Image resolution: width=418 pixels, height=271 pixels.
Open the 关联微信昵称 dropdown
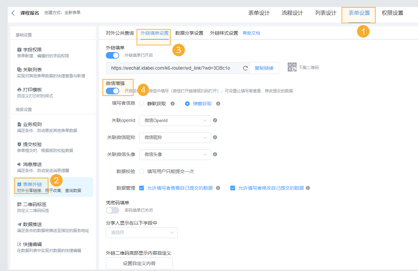175,137
